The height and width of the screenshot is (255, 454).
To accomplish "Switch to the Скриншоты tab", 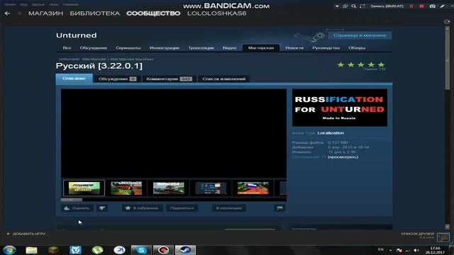I will pyautogui.click(x=128, y=47).
